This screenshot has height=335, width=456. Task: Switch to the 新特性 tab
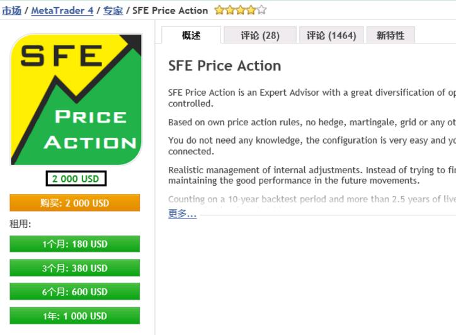click(390, 35)
